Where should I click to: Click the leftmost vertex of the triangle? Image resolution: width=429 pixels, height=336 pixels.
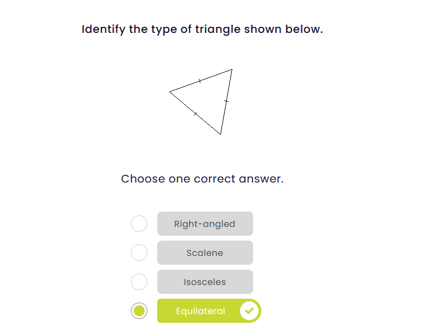click(170, 92)
